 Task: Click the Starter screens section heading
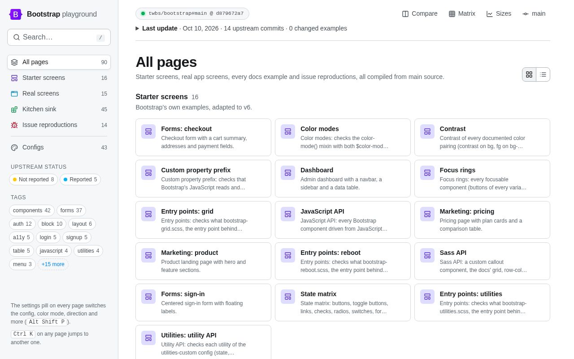coord(161,97)
